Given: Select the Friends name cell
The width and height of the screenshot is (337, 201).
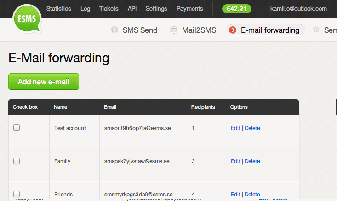Looking at the screenshot, I should [x=63, y=195].
